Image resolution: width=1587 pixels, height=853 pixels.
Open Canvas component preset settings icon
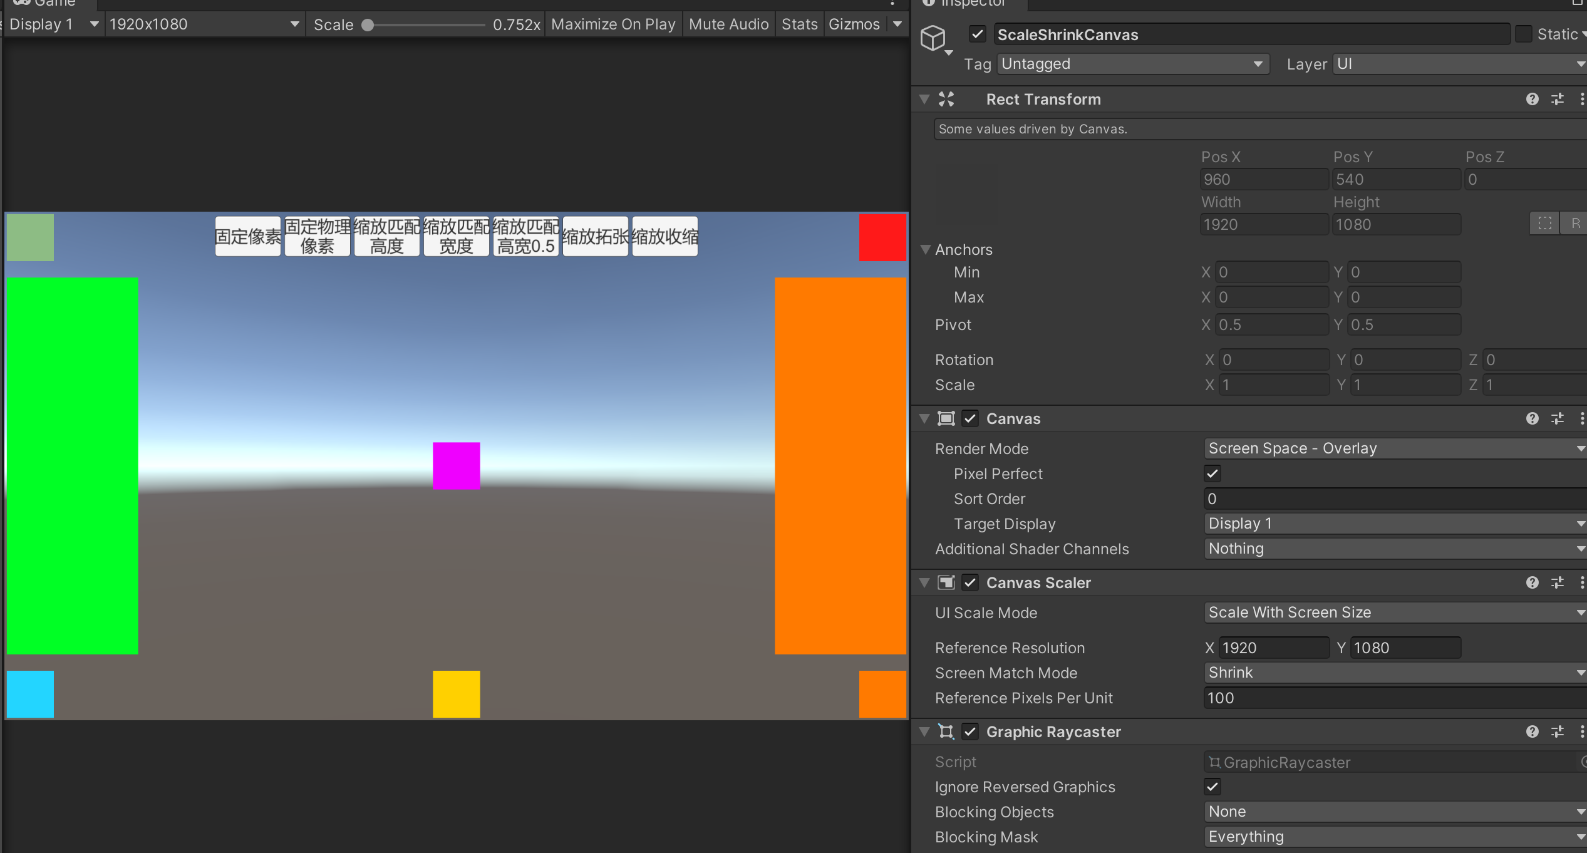pyautogui.click(x=1558, y=418)
